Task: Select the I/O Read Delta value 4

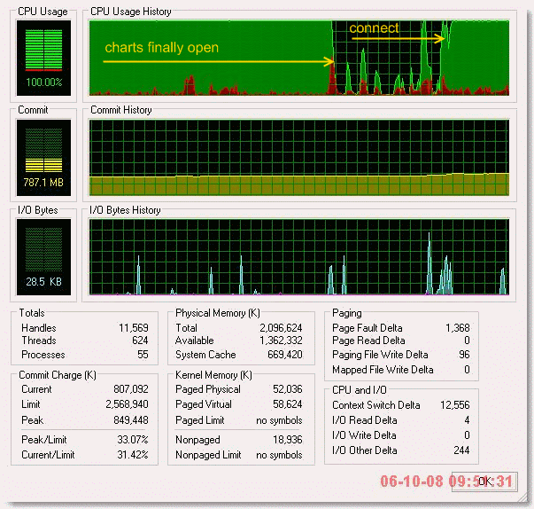Action: pos(467,420)
